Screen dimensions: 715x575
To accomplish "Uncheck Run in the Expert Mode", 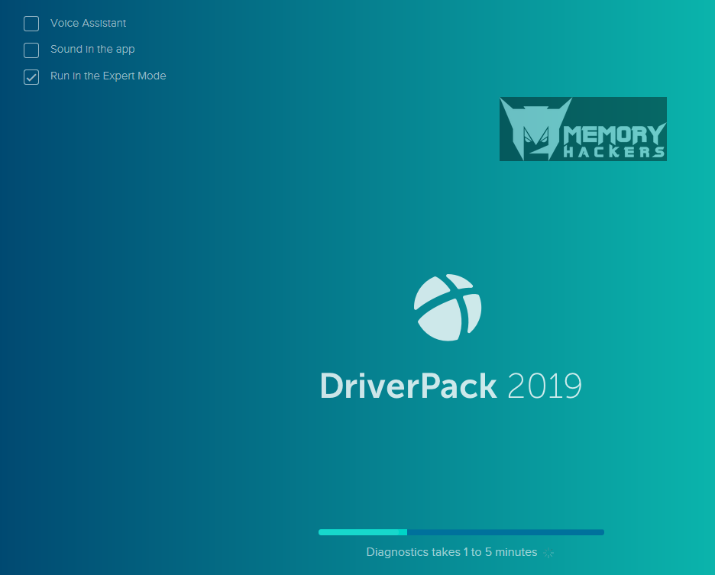I will tap(31, 76).
